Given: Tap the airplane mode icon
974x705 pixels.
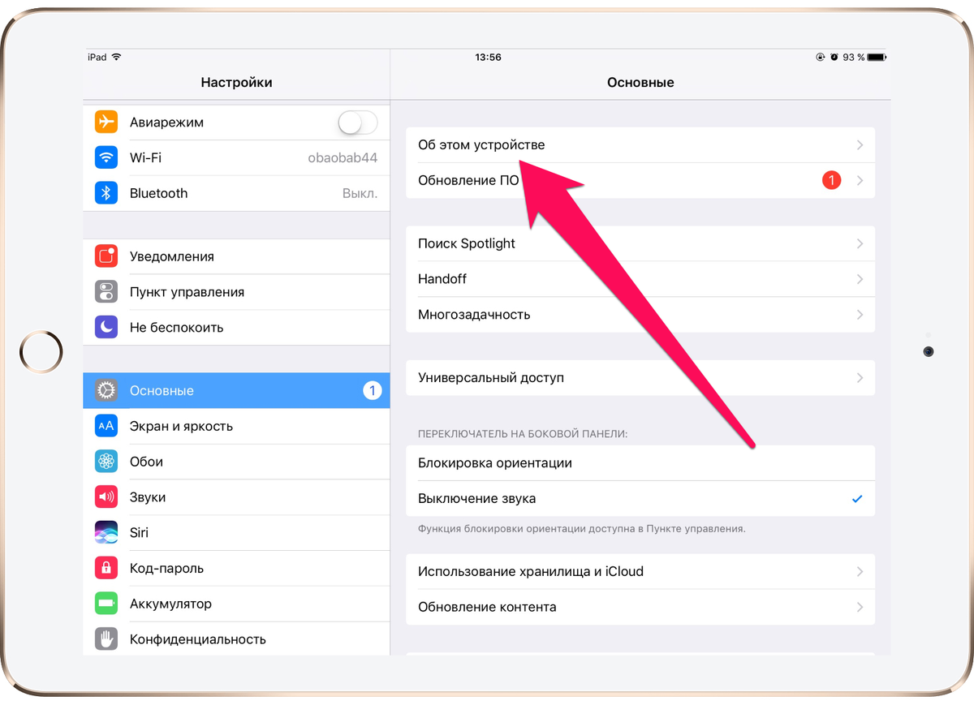Looking at the screenshot, I should 106,123.
